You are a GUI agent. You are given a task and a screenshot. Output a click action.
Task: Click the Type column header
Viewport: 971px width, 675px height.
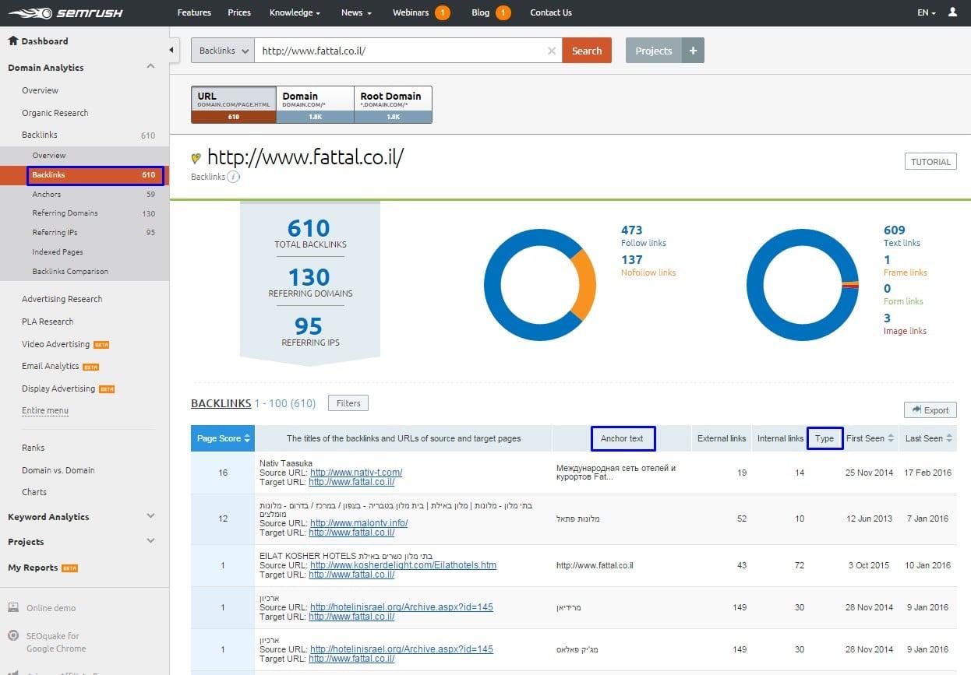click(x=824, y=438)
